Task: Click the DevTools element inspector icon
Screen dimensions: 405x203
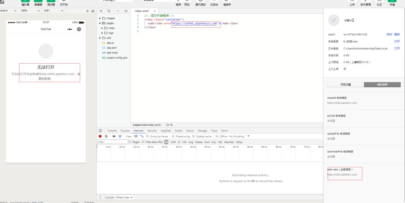Action: pyautogui.click(x=100, y=131)
